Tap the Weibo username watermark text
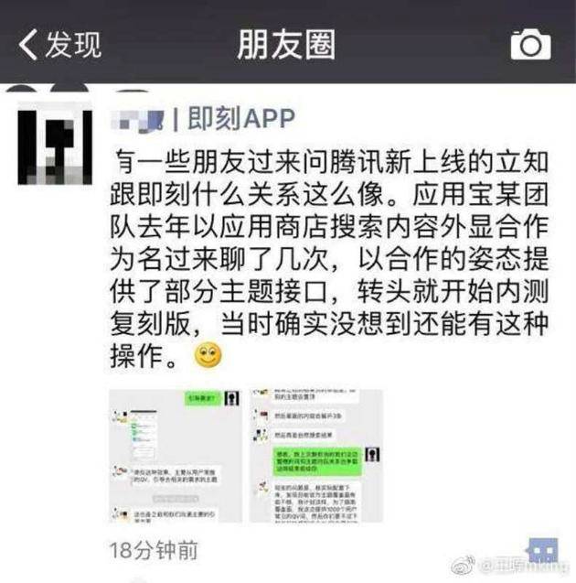576x583 pixels. [x=523, y=567]
